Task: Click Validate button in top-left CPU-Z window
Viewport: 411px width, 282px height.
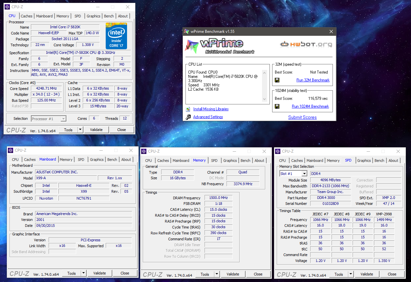Action: (x=96, y=130)
